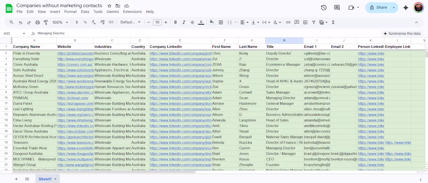Viewport: 428px width, 183px height.
Task: Open the text wrapping dropdown
Action: click(x=266, y=23)
